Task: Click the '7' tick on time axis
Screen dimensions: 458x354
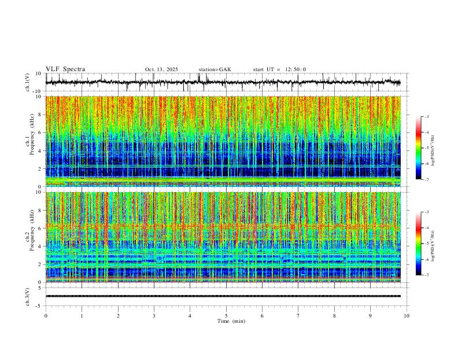Action: [x=298, y=316]
